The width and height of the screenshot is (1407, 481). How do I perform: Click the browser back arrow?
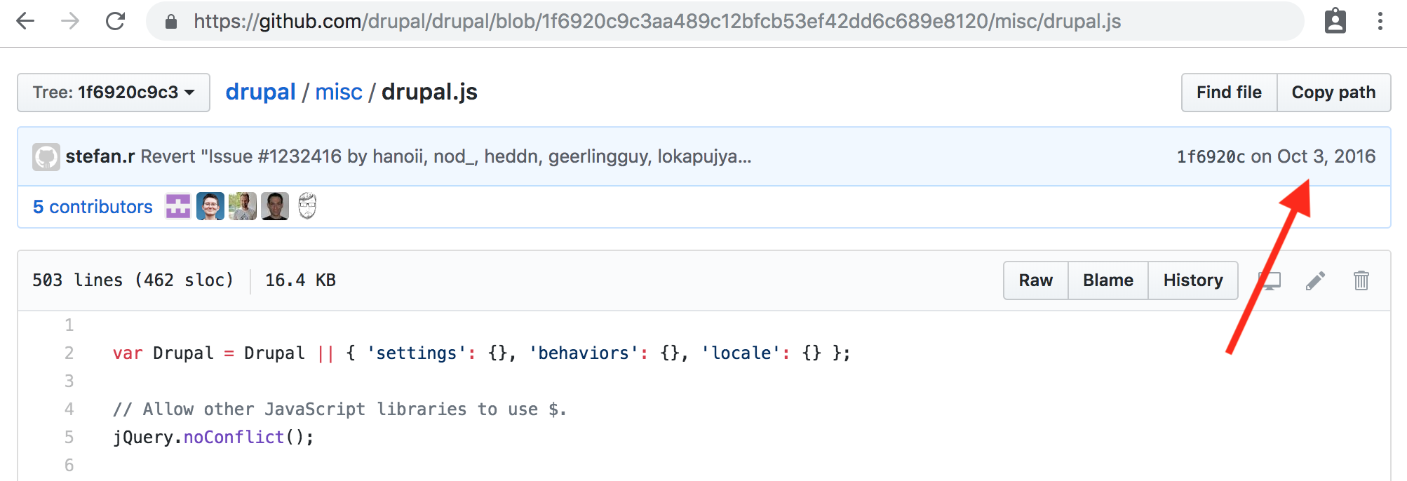click(25, 21)
